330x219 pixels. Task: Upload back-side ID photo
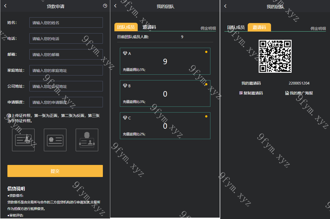pos(55,140)
